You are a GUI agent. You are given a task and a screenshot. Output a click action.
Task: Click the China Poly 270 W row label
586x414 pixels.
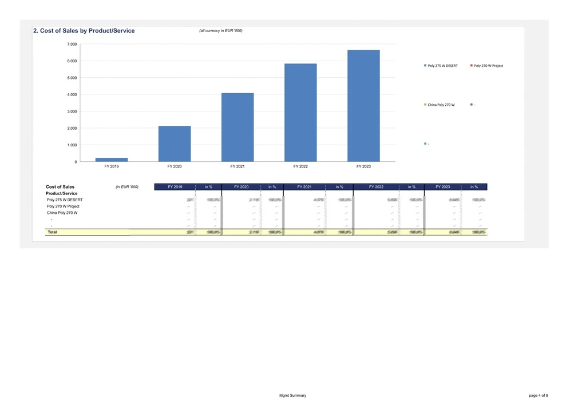[62, 213]
